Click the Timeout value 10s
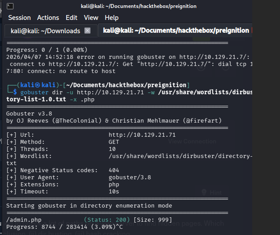This screenshot has width=280, height=235. [x=114, y=192]
